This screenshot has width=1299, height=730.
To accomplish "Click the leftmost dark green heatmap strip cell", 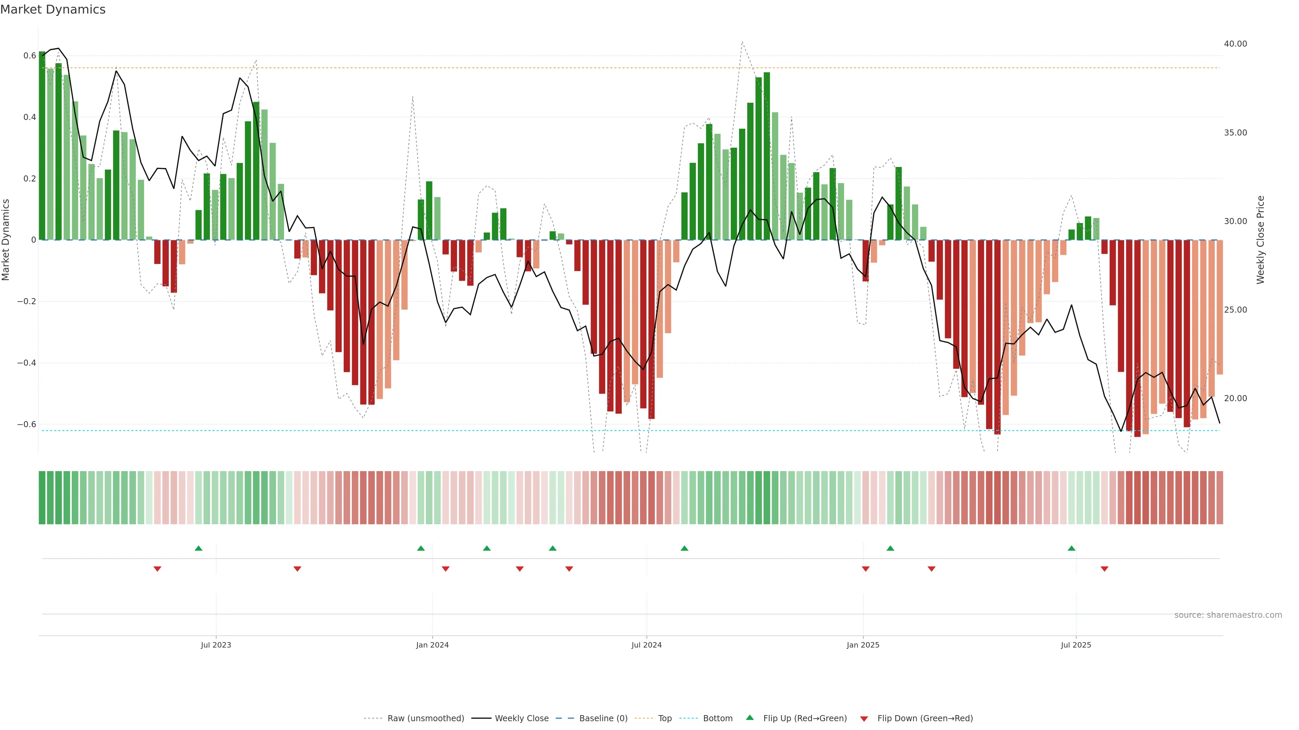I will [42, 498].
